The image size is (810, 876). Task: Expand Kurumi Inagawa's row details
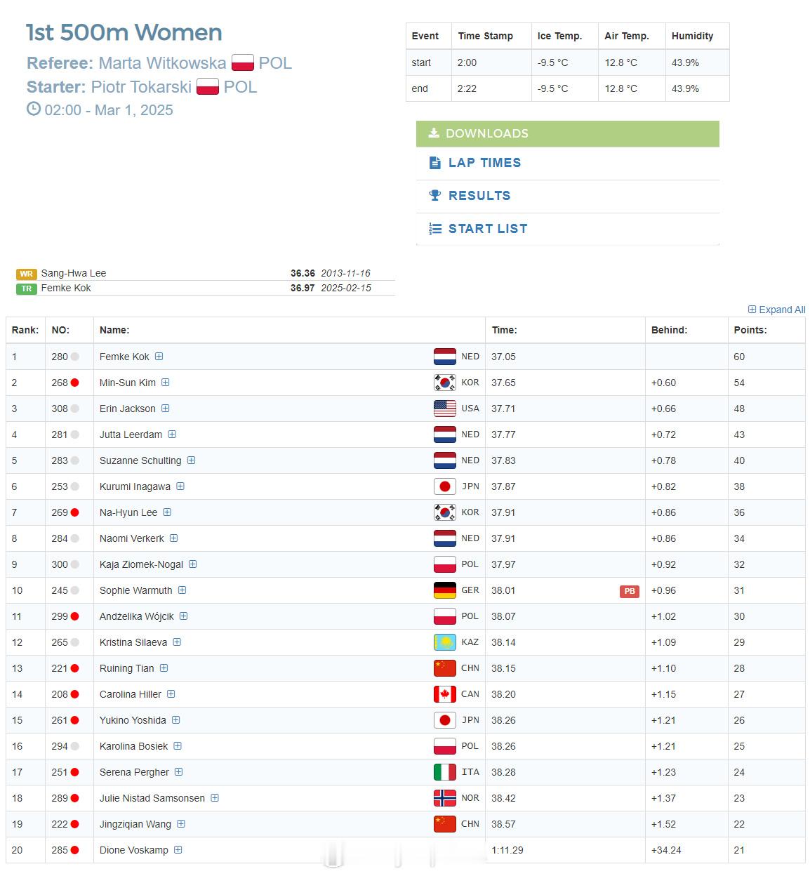coord(180,486)
